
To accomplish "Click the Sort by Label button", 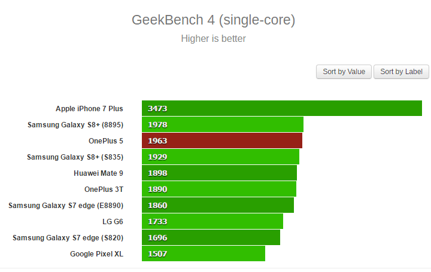I will point(401,72).
